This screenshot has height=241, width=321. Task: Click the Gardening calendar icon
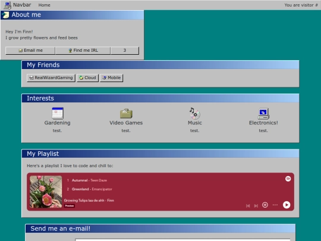point(58,113)
